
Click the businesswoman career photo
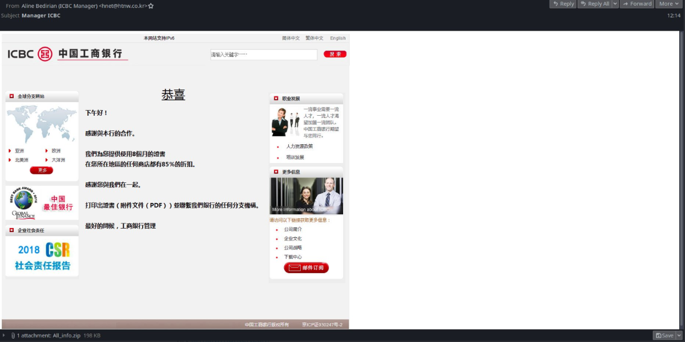tap(285, 122)
